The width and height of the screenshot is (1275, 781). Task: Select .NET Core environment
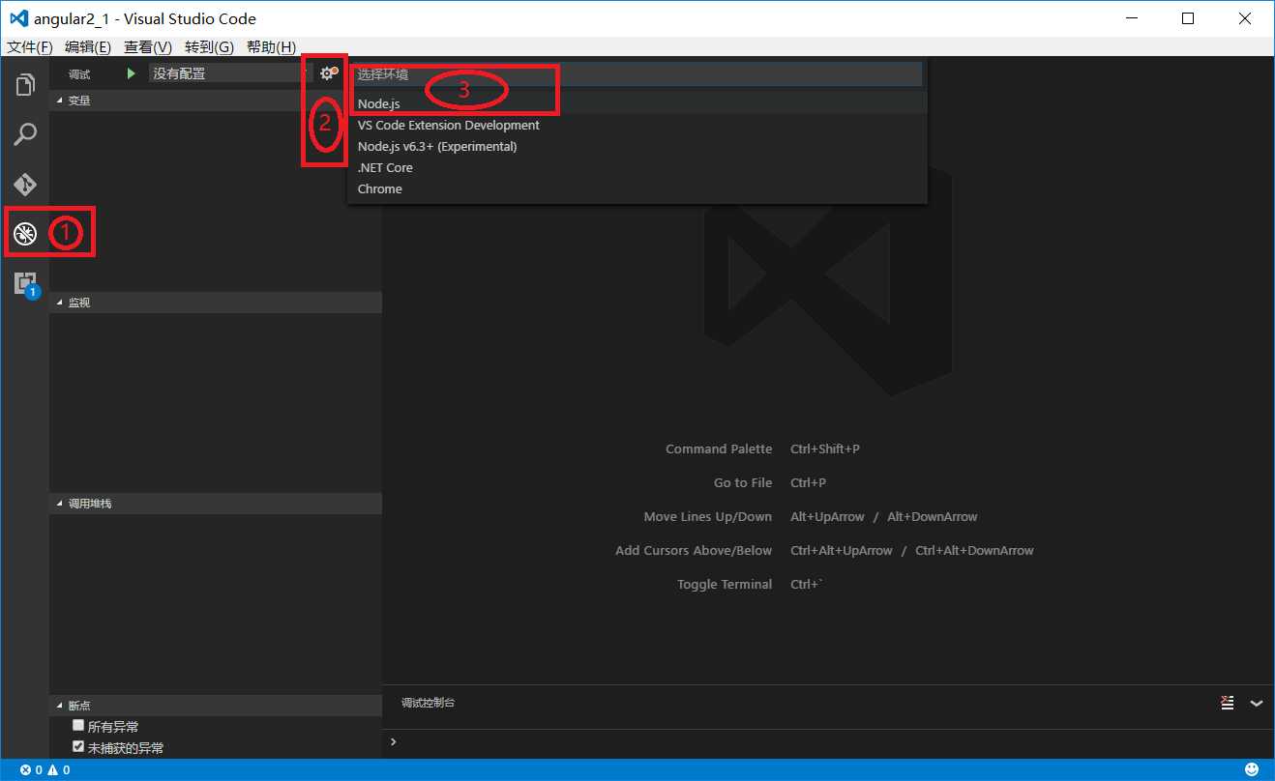[x=637, y=167]
